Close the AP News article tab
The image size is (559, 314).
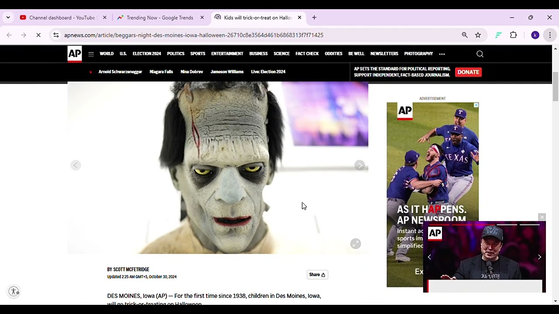point(299,17)
